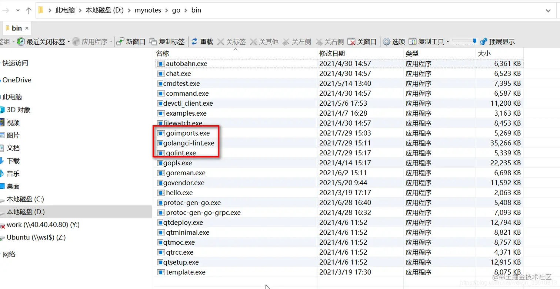
Task: Select the template.exe file name
Action: (x=186, y=272)
